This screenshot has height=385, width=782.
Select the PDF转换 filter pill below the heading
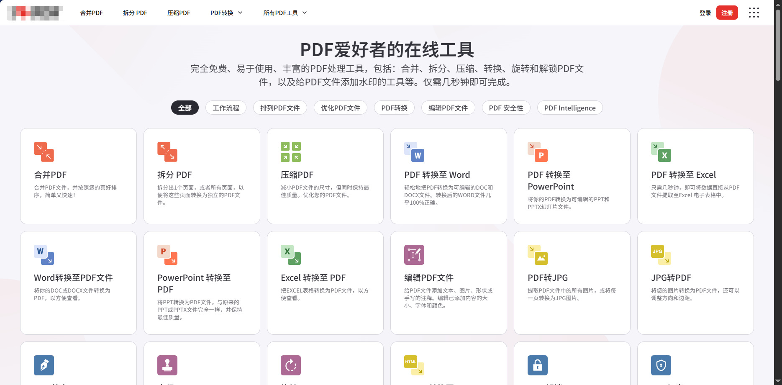395,108
